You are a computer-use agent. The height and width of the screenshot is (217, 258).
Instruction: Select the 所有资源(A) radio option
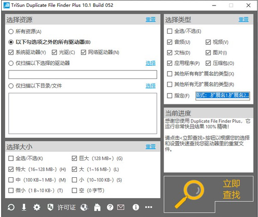(x=11, y=32)
